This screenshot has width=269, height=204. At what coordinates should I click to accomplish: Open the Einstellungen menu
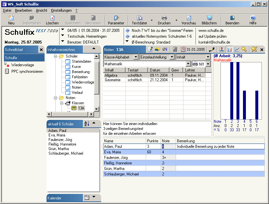pos(61,10)
